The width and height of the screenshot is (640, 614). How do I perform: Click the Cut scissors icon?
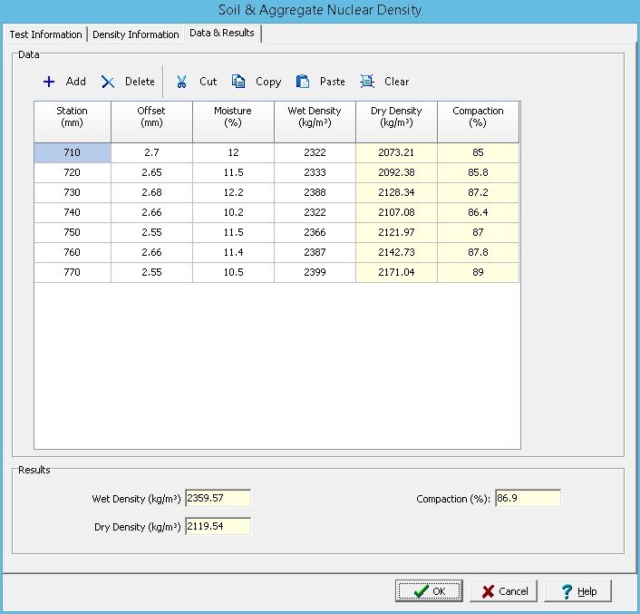pyautogui.click(x=182, y=82)
